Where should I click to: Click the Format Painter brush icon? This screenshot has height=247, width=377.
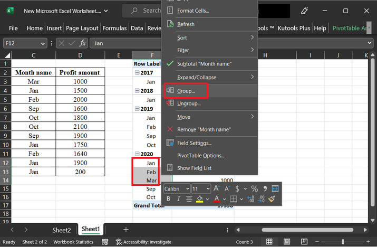(272, 199)
